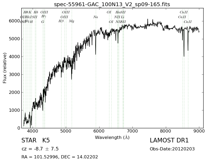Click the x-axis tick label 7000

(132, 131)
